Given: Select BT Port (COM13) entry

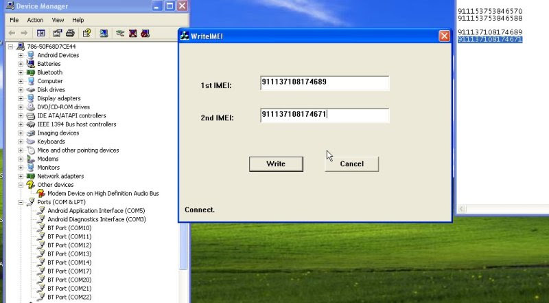Looking at the screenshot, I should (x=69, y=254).
